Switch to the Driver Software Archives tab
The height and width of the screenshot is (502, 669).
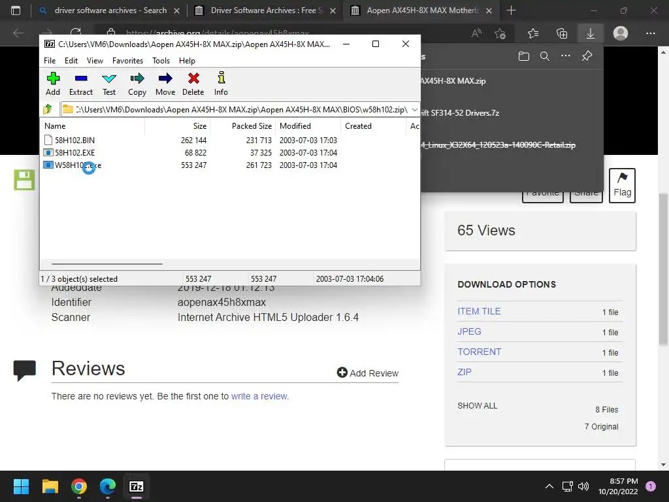click(x=267, y=10)
